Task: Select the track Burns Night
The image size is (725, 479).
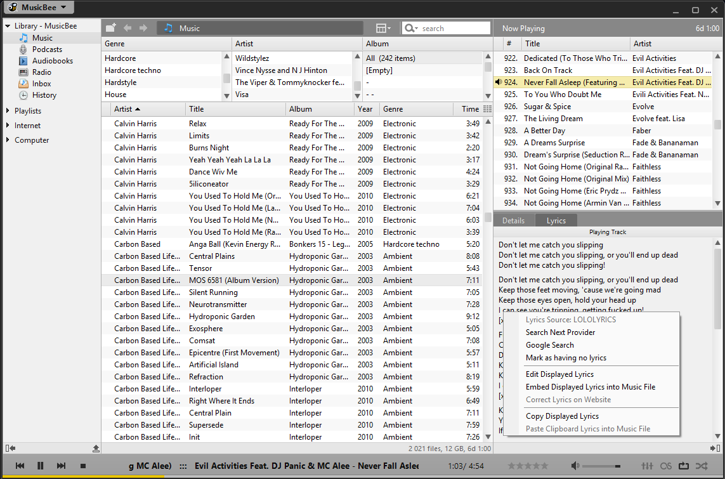Action: [x=292, y=148]
